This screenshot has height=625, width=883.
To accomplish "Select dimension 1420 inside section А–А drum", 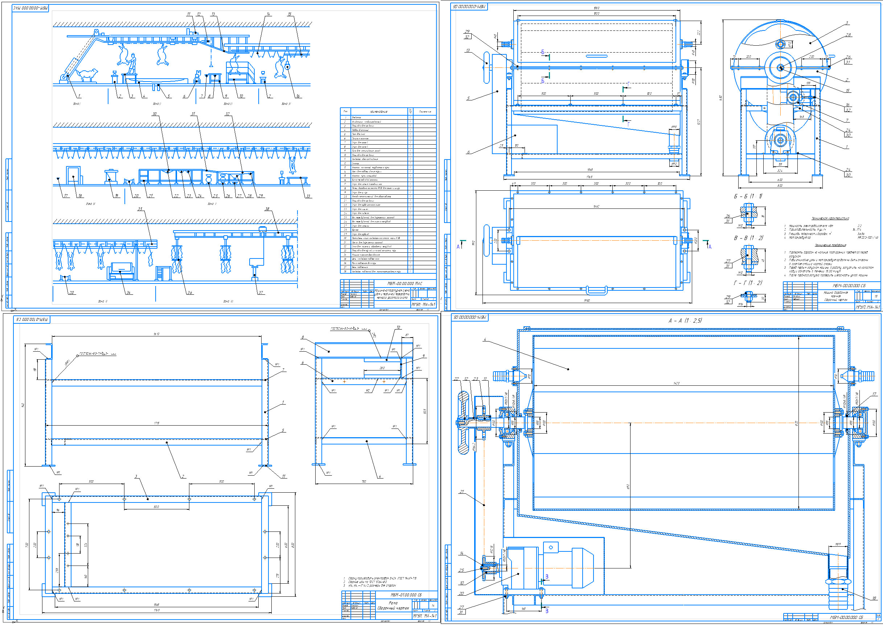I will (x=676, y=383).
